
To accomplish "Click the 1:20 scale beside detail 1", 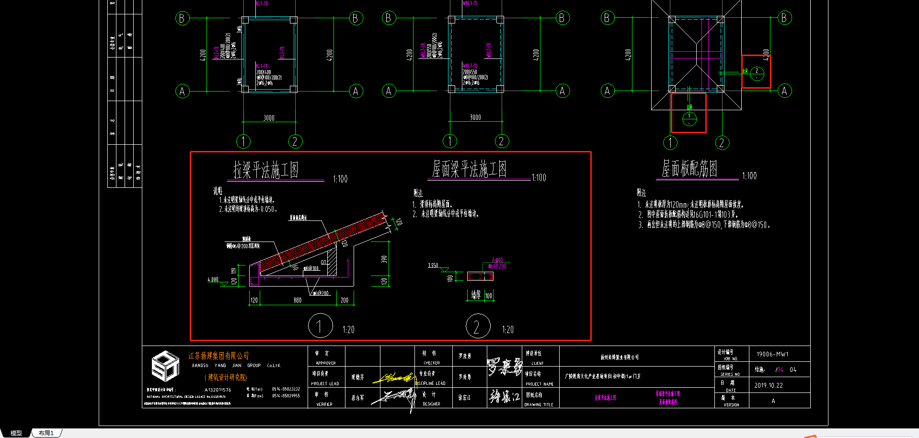I will [348, 330].
